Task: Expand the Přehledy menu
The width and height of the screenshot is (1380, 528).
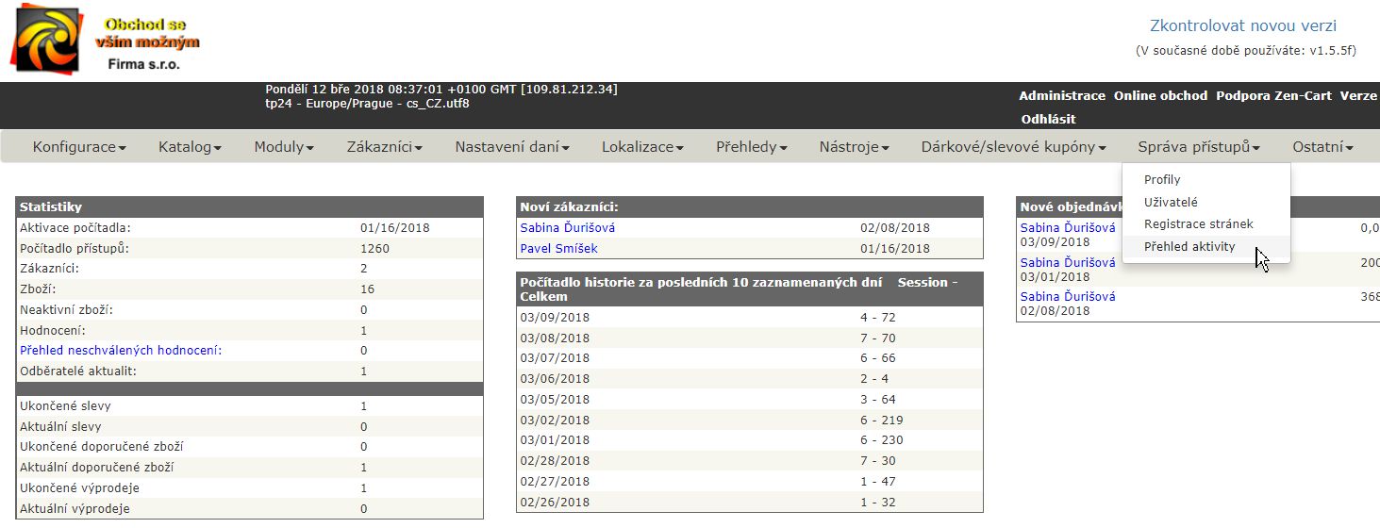Action: (751, 147)
